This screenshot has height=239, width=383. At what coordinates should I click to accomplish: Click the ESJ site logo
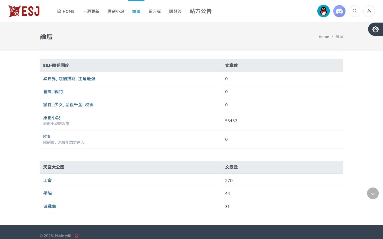click(24, 11)
